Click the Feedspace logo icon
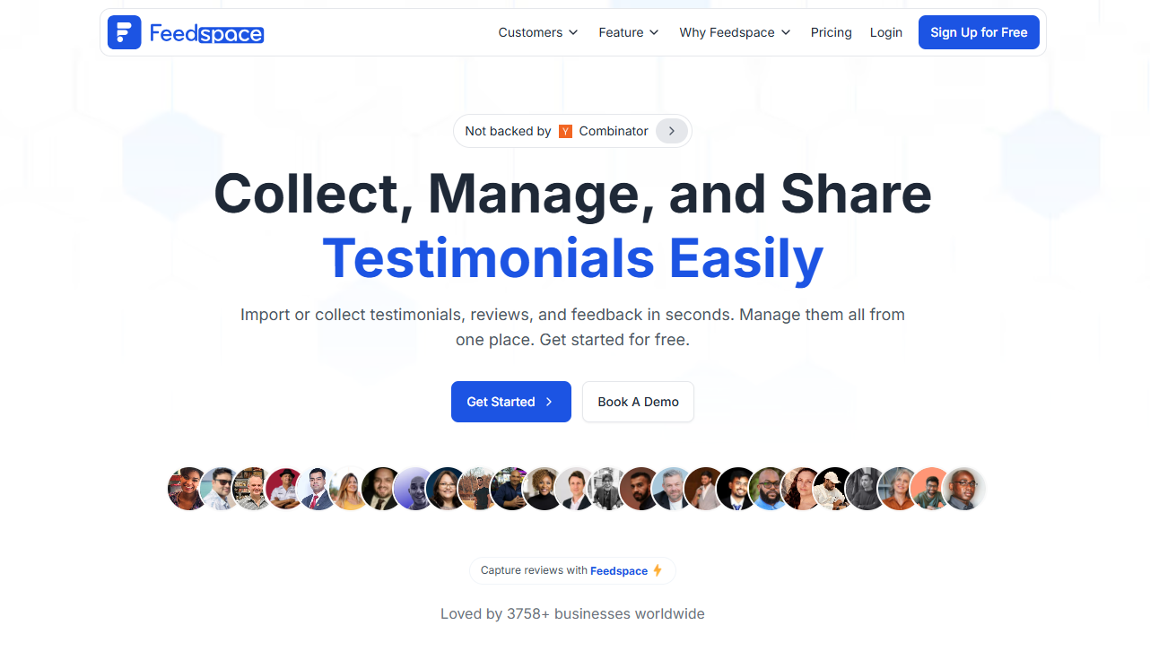Screen dimensions: 1150x651 pos(124,32)
